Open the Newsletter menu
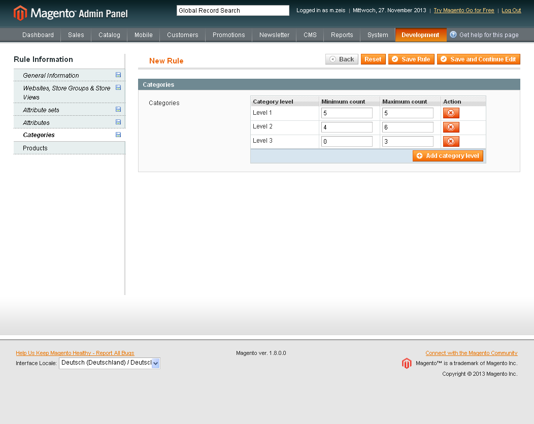Viewport: 534px width, 424px height. 274,35
